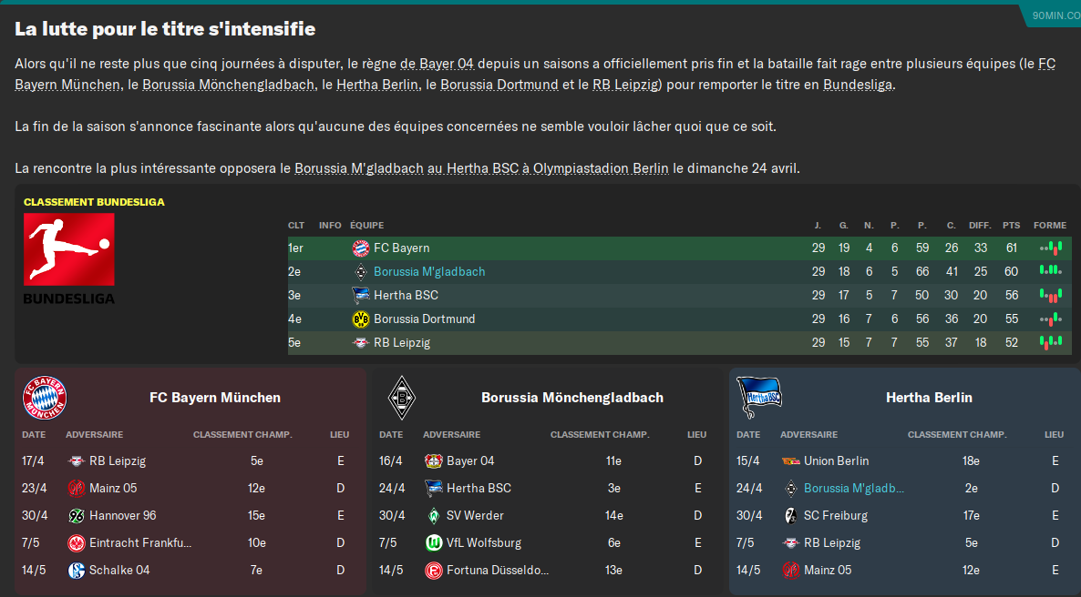Click Union Berlin crest in Hertha fixtures
The height and width of the screenshot is (597, 1081).
point(791,460)
